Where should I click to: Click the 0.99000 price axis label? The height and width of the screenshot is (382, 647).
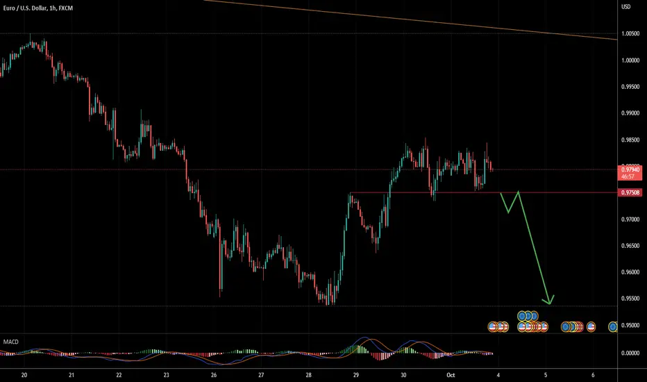pos(630,113)
